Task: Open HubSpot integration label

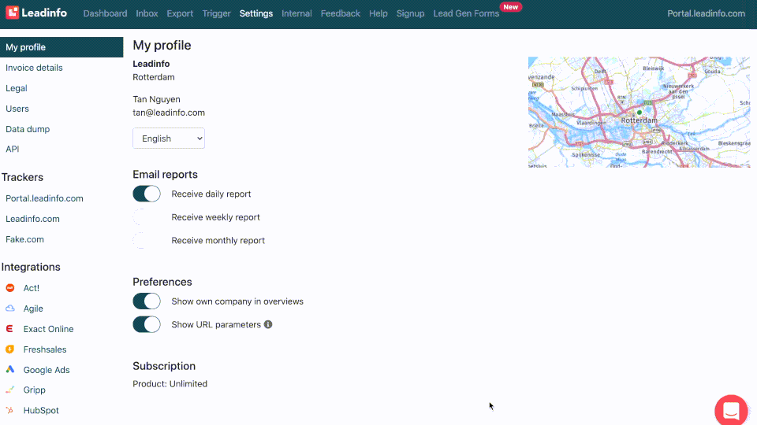Action: 41,410
